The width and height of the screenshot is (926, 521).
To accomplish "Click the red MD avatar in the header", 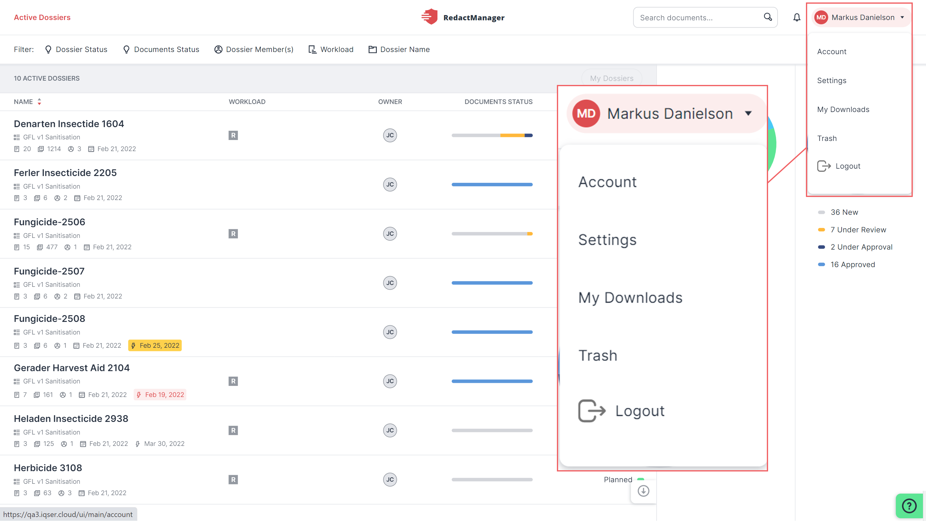I will click(821, 17).
